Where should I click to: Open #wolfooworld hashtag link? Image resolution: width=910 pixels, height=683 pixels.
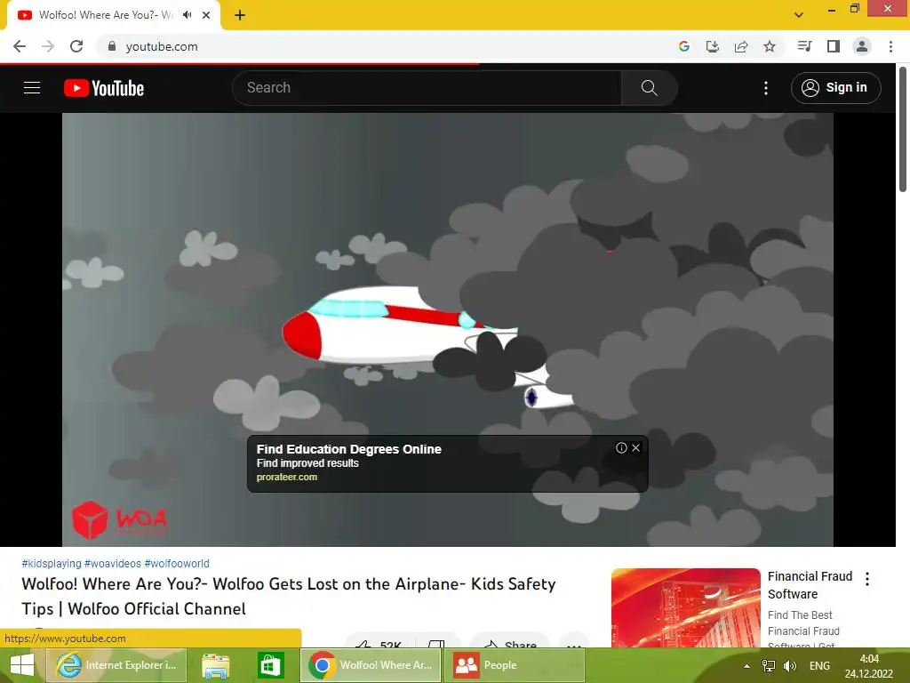[x=177, y=563]
